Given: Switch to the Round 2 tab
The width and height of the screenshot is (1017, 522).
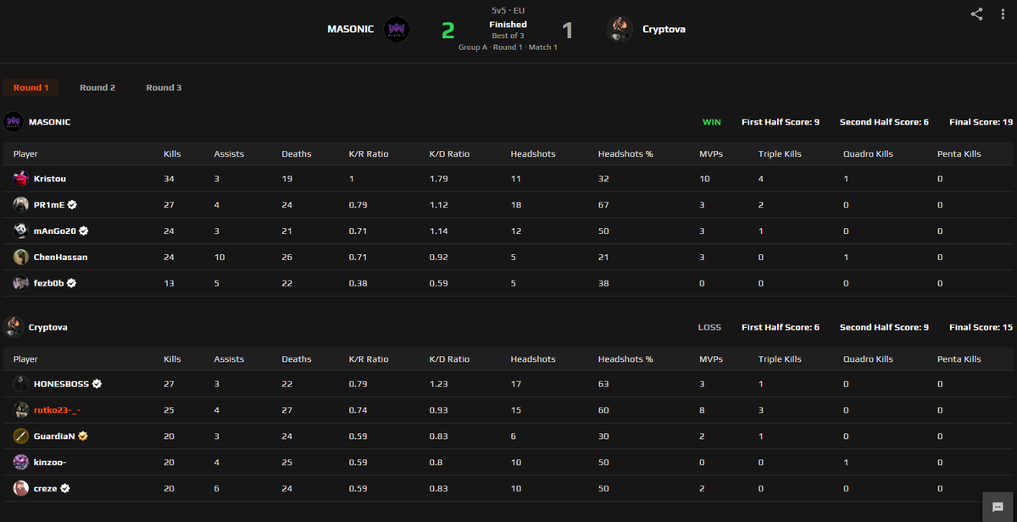Looking at the screenshot, I should pyautogui.click(x=97, y=87).
